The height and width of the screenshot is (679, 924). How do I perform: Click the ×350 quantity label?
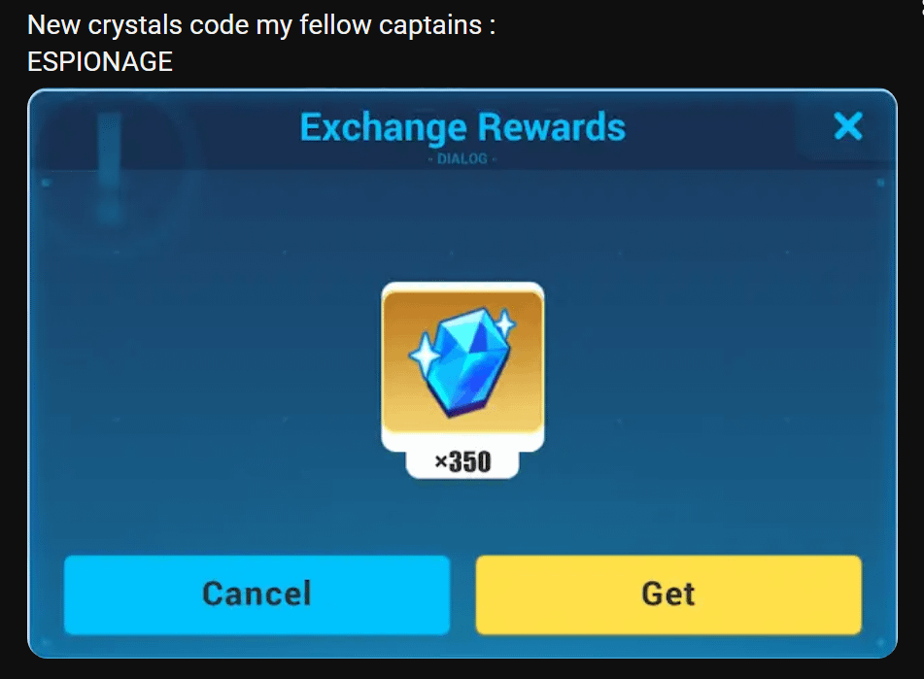pos(462,461)
